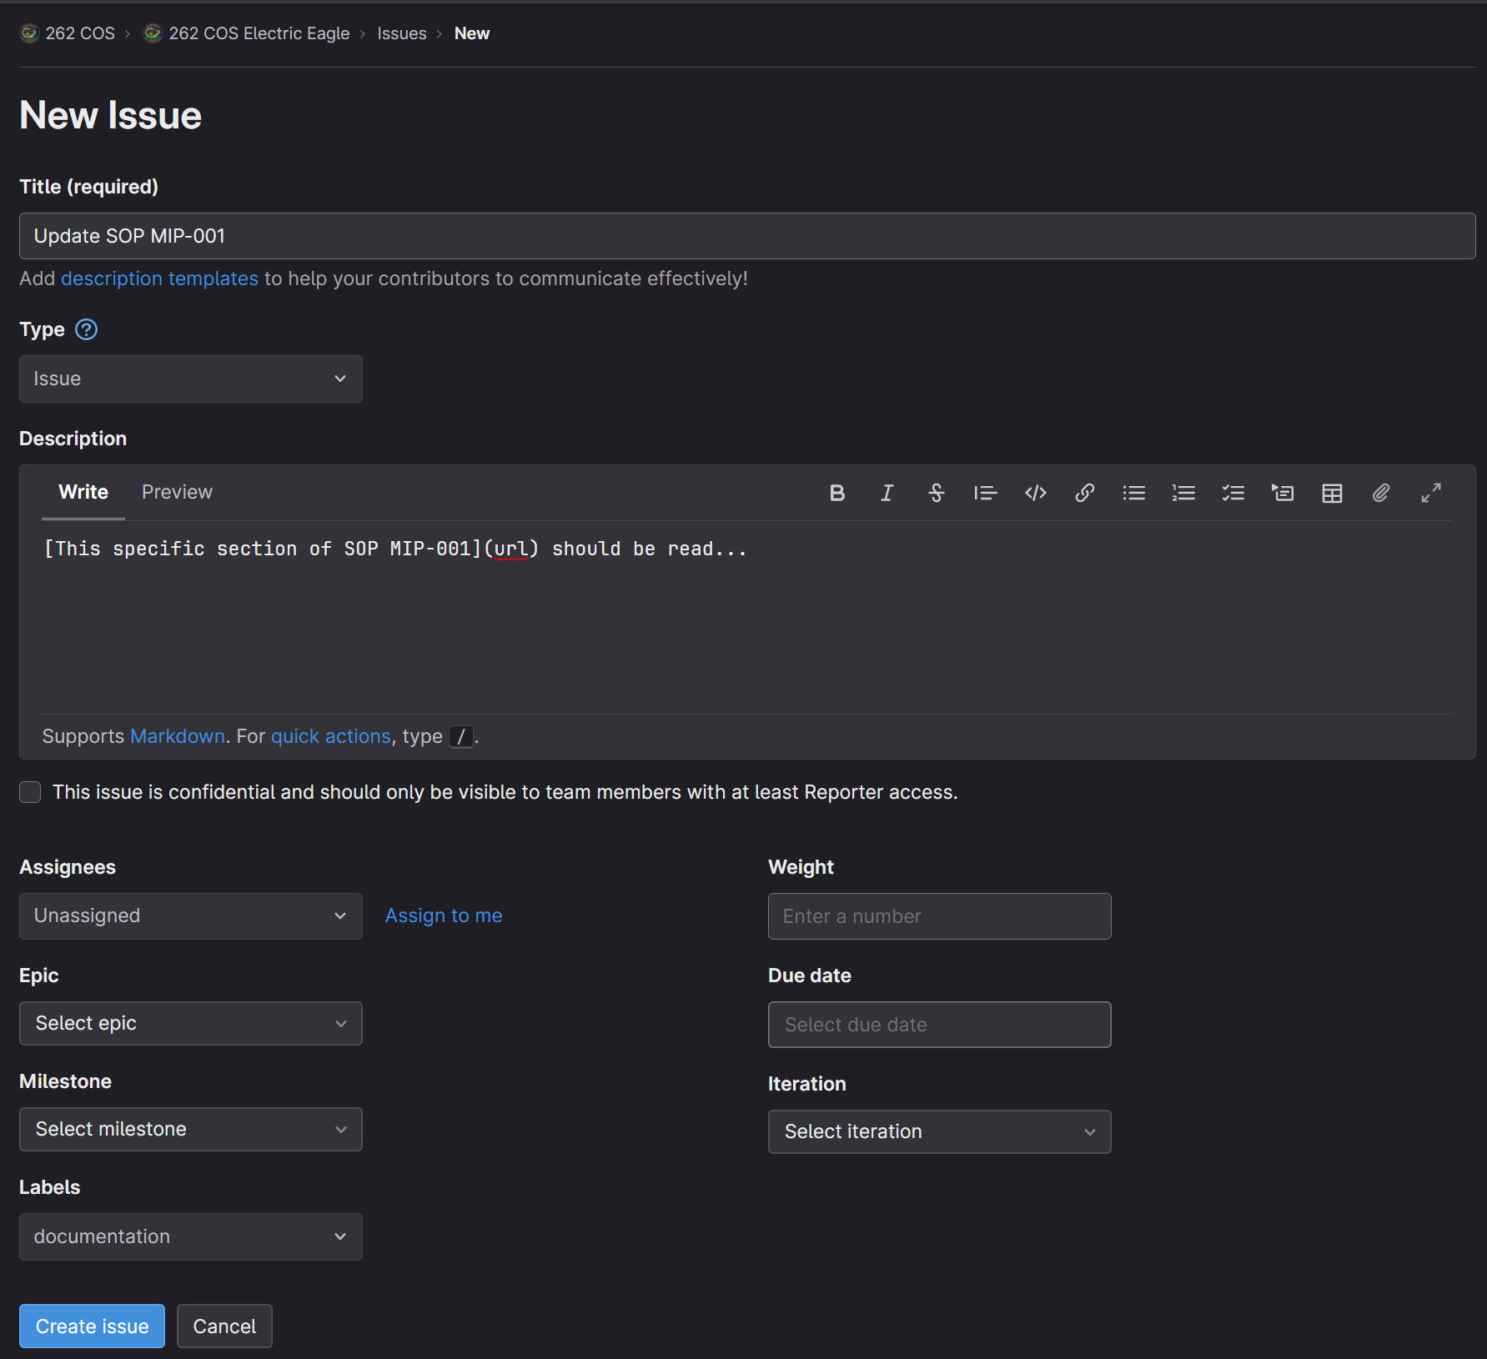The width and height of the screenshot is (1487, 1359).
Task: Click the 262 COS Electric Eagle avatar
Action: (x=153, y=33)
